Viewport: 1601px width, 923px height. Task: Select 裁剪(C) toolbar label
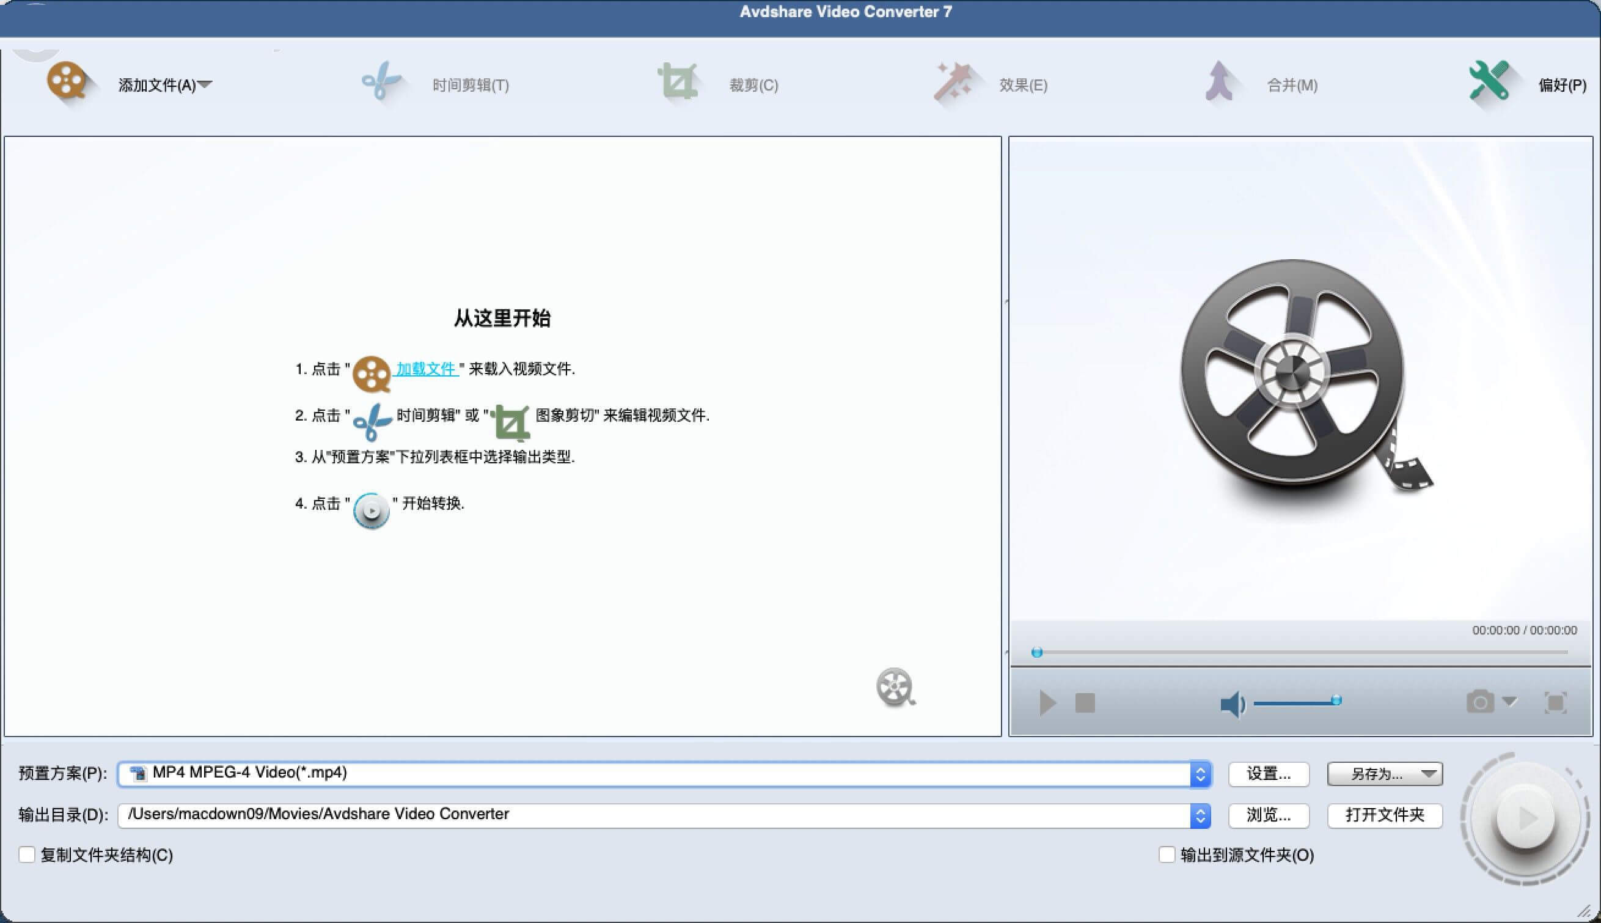click(753, 85)
